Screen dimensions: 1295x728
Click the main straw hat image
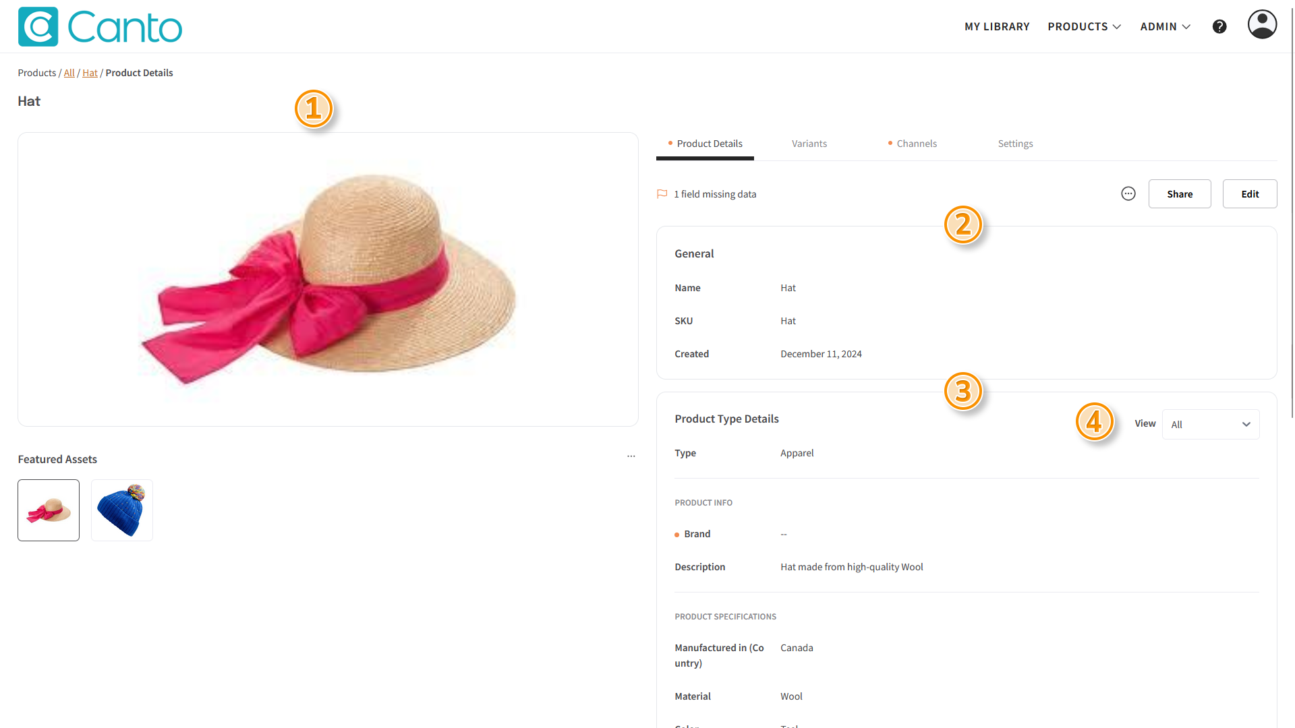click(x=328, y=279)
